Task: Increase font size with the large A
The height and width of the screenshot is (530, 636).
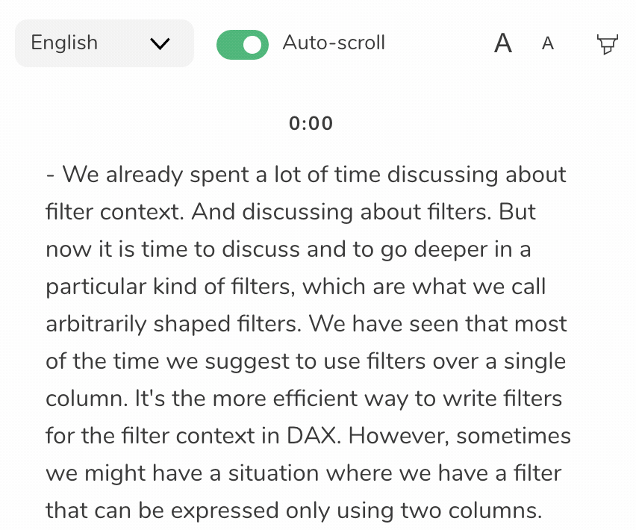Action: (x=503, y=43)
